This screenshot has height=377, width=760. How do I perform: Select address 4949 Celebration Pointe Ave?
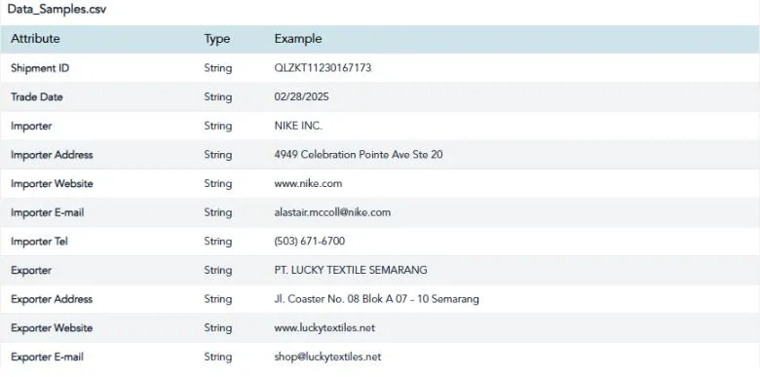(x=359, y=155)
